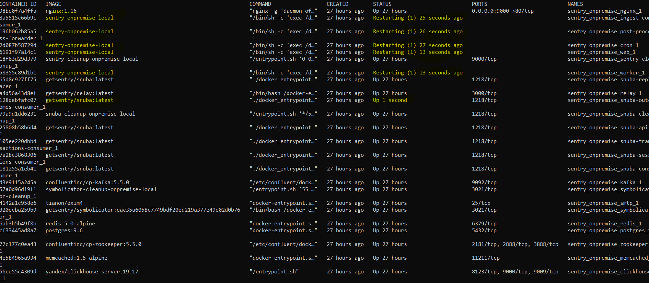Image resolution: width=649 pixels, height=283 pixels.
Task: Click the COMMAND column header
Action: click(x=260, y=4)
